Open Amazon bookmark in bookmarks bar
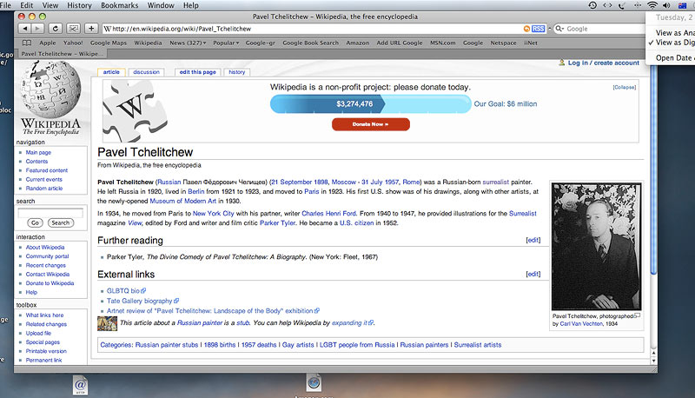This screenshot has width=695, height=398. pyautogui.click(x=358, y=43)
